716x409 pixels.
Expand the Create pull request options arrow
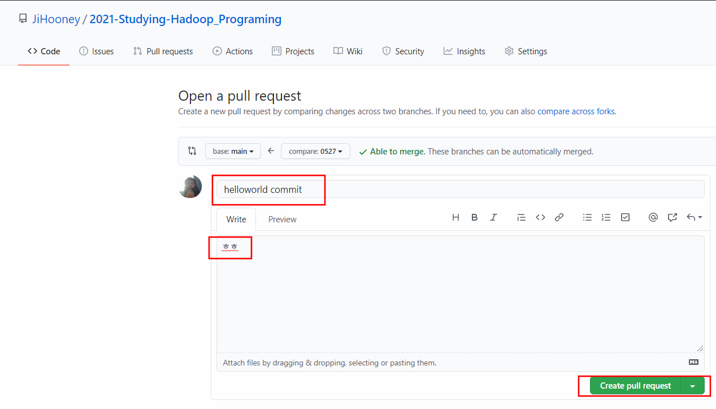(693, 386)
